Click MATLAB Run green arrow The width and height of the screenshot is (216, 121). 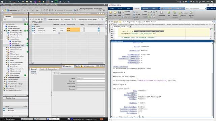pyautogui.click(x=169, y=12)
